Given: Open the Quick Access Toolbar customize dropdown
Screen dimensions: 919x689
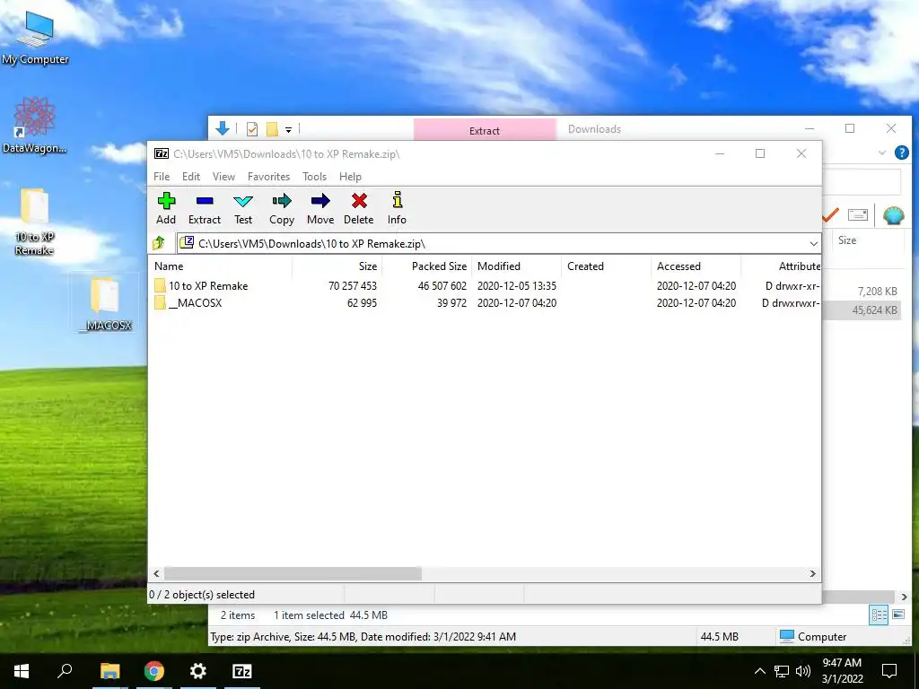Looking at the screenshot, I should 288,129.
